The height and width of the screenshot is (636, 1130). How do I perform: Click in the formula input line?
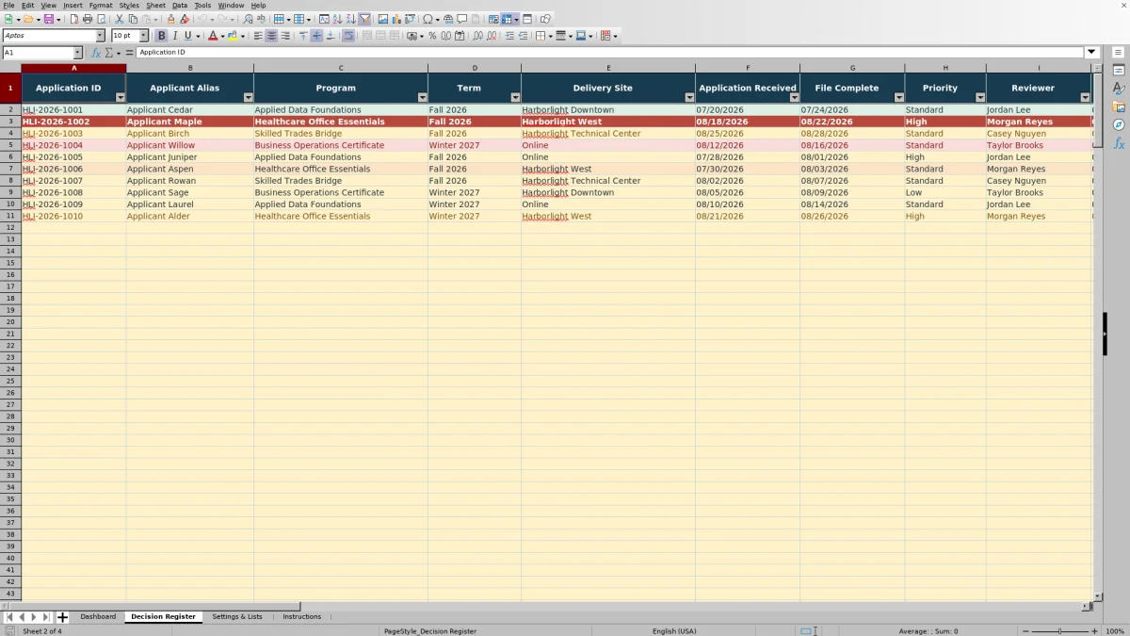pyautogui.click(x=610, y=53)
